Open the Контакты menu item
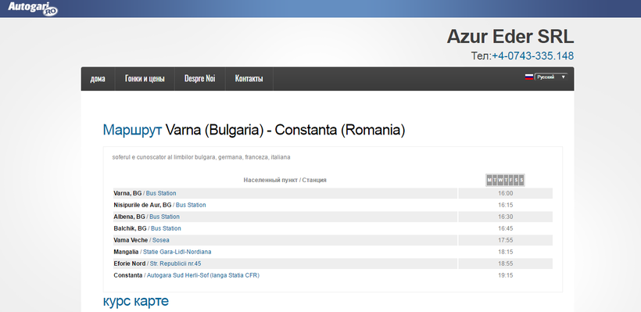The width and height of the screenshot is (641, 312). click(x=249, y=78)
